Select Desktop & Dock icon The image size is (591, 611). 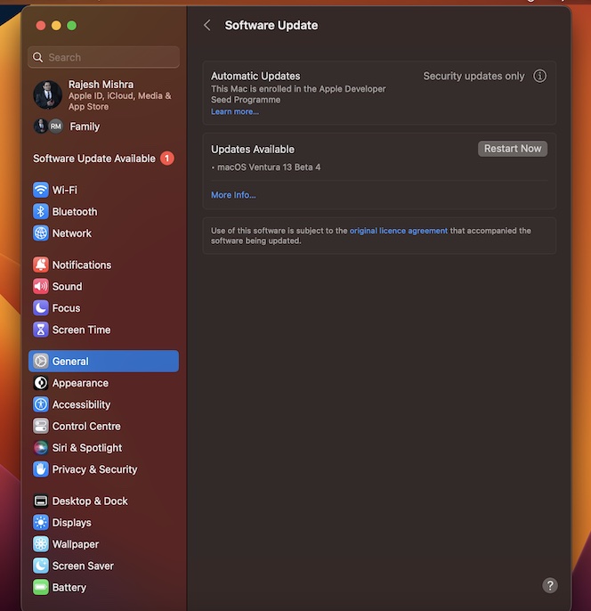pyautogui.click(x=40, y=501)
